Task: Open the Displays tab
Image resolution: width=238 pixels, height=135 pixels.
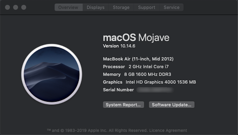Action: [x=96, y=7]
